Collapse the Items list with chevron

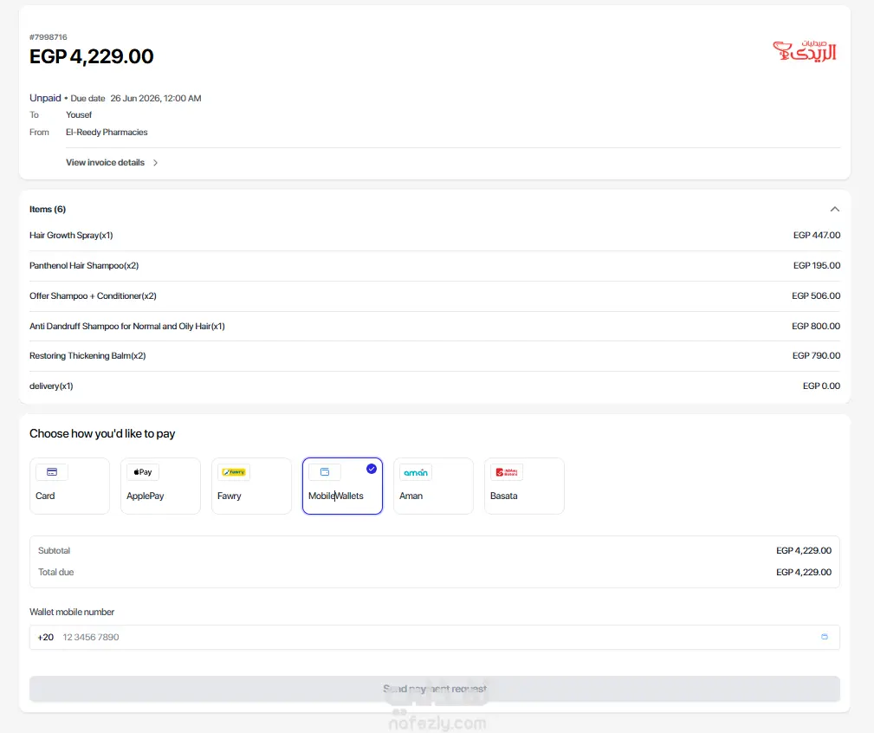[x=834, y=209]
